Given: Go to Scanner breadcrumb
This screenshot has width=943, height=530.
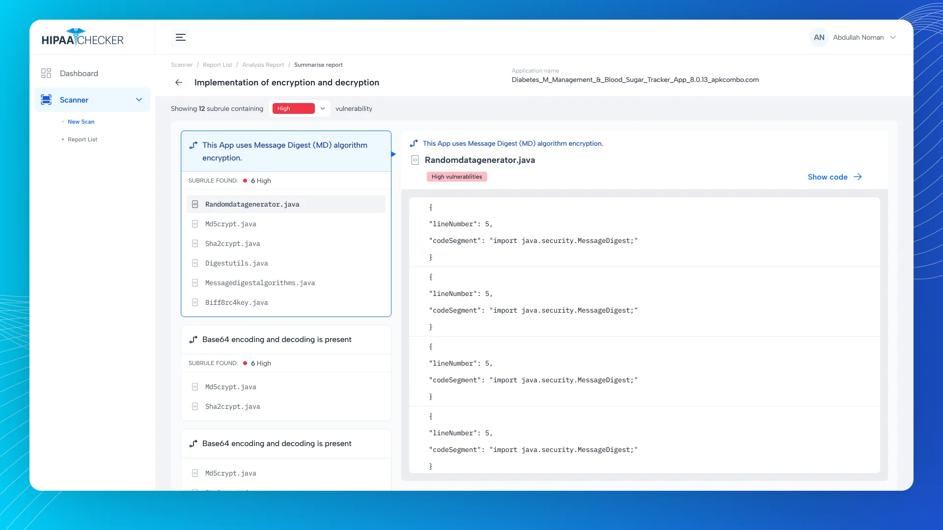Looking at the screenshot, I should click(x=182, y=65).
